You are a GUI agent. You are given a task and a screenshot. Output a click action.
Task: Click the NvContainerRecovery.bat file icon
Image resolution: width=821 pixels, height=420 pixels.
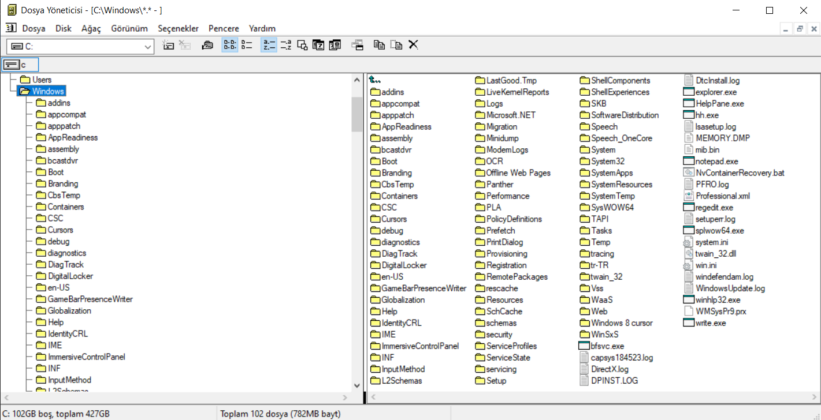point(688,172)
